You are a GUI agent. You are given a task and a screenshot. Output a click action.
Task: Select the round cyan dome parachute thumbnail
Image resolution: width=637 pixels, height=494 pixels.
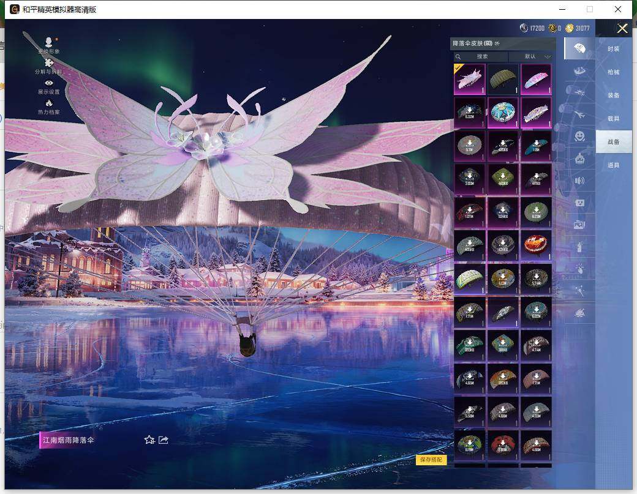(x=502, y=113)
